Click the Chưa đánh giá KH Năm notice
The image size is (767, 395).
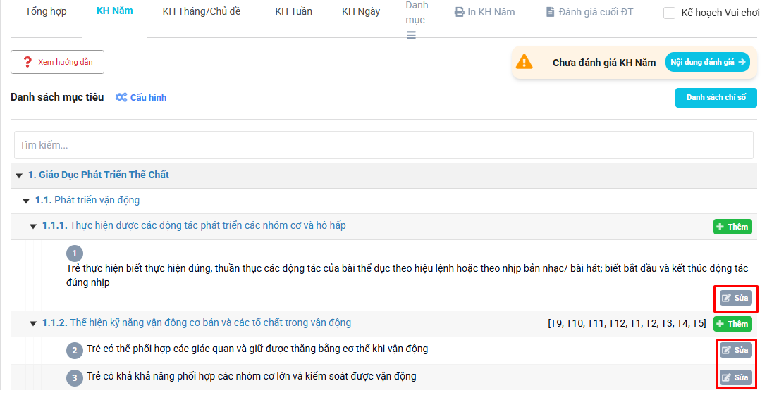pos(604,63)
